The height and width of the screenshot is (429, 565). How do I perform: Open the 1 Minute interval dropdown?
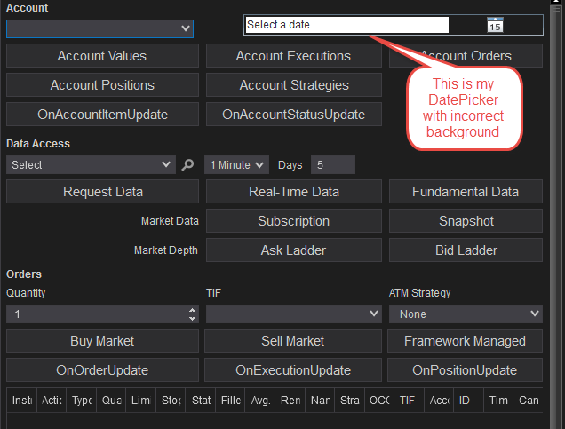pyautogui.click(x=236, y=165)
